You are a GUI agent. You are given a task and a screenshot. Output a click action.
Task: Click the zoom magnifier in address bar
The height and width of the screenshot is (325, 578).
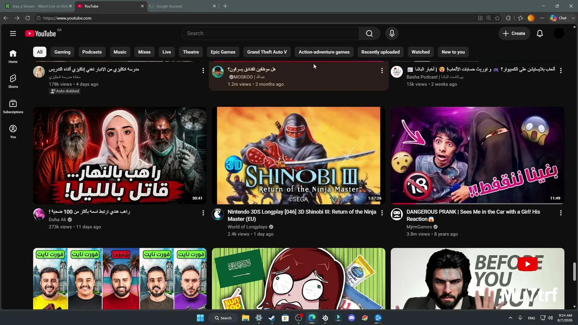pos(489,18)
